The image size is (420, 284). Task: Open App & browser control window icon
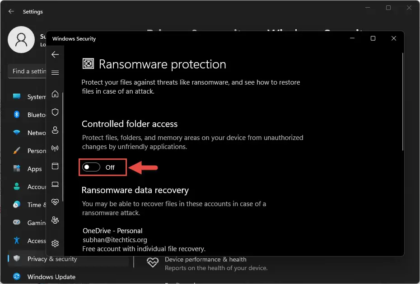(x=55, y=166)
